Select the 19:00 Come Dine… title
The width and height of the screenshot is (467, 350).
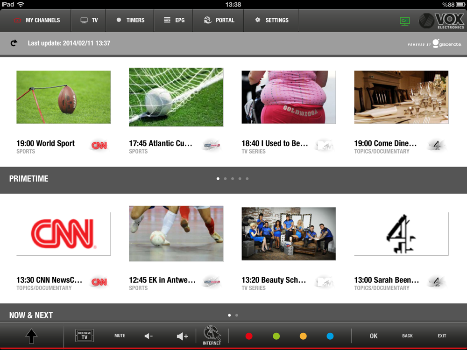385,143
